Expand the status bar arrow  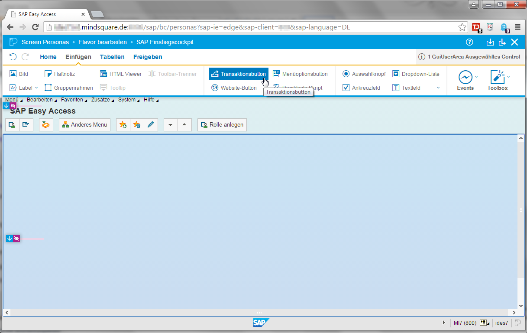[444, 323]
